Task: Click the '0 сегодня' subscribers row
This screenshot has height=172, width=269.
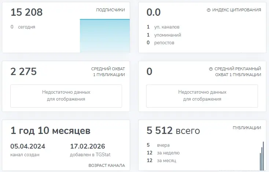Action: coord(23,27)
